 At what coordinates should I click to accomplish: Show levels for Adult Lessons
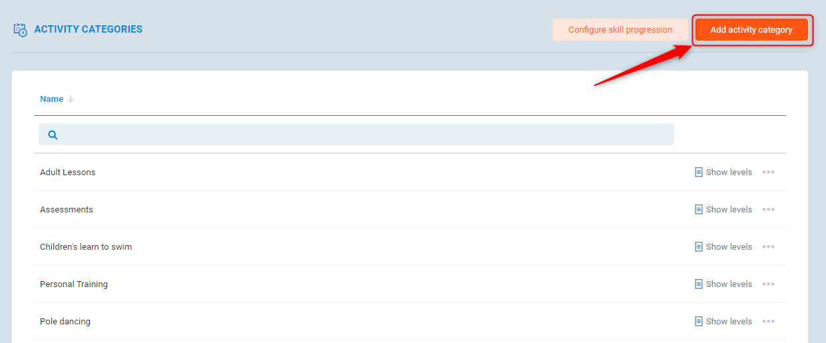click(x=723, y=172)
